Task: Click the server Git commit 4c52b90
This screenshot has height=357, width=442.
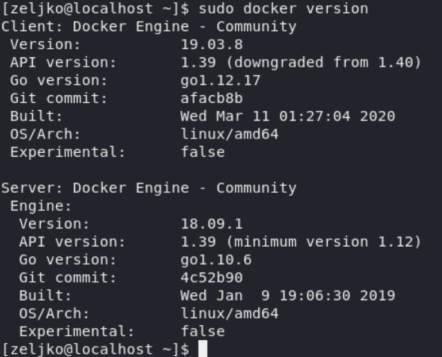Action: pyautogui.click(x=212, y=278)
